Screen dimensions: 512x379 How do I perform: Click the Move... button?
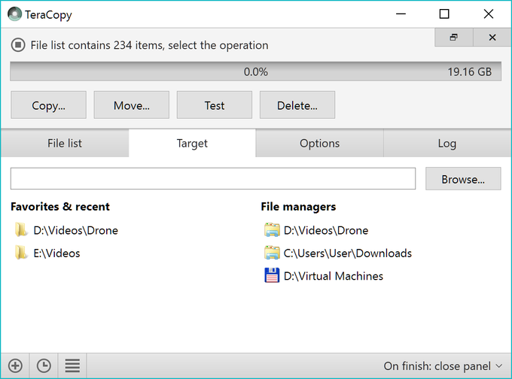coord(132,105)
